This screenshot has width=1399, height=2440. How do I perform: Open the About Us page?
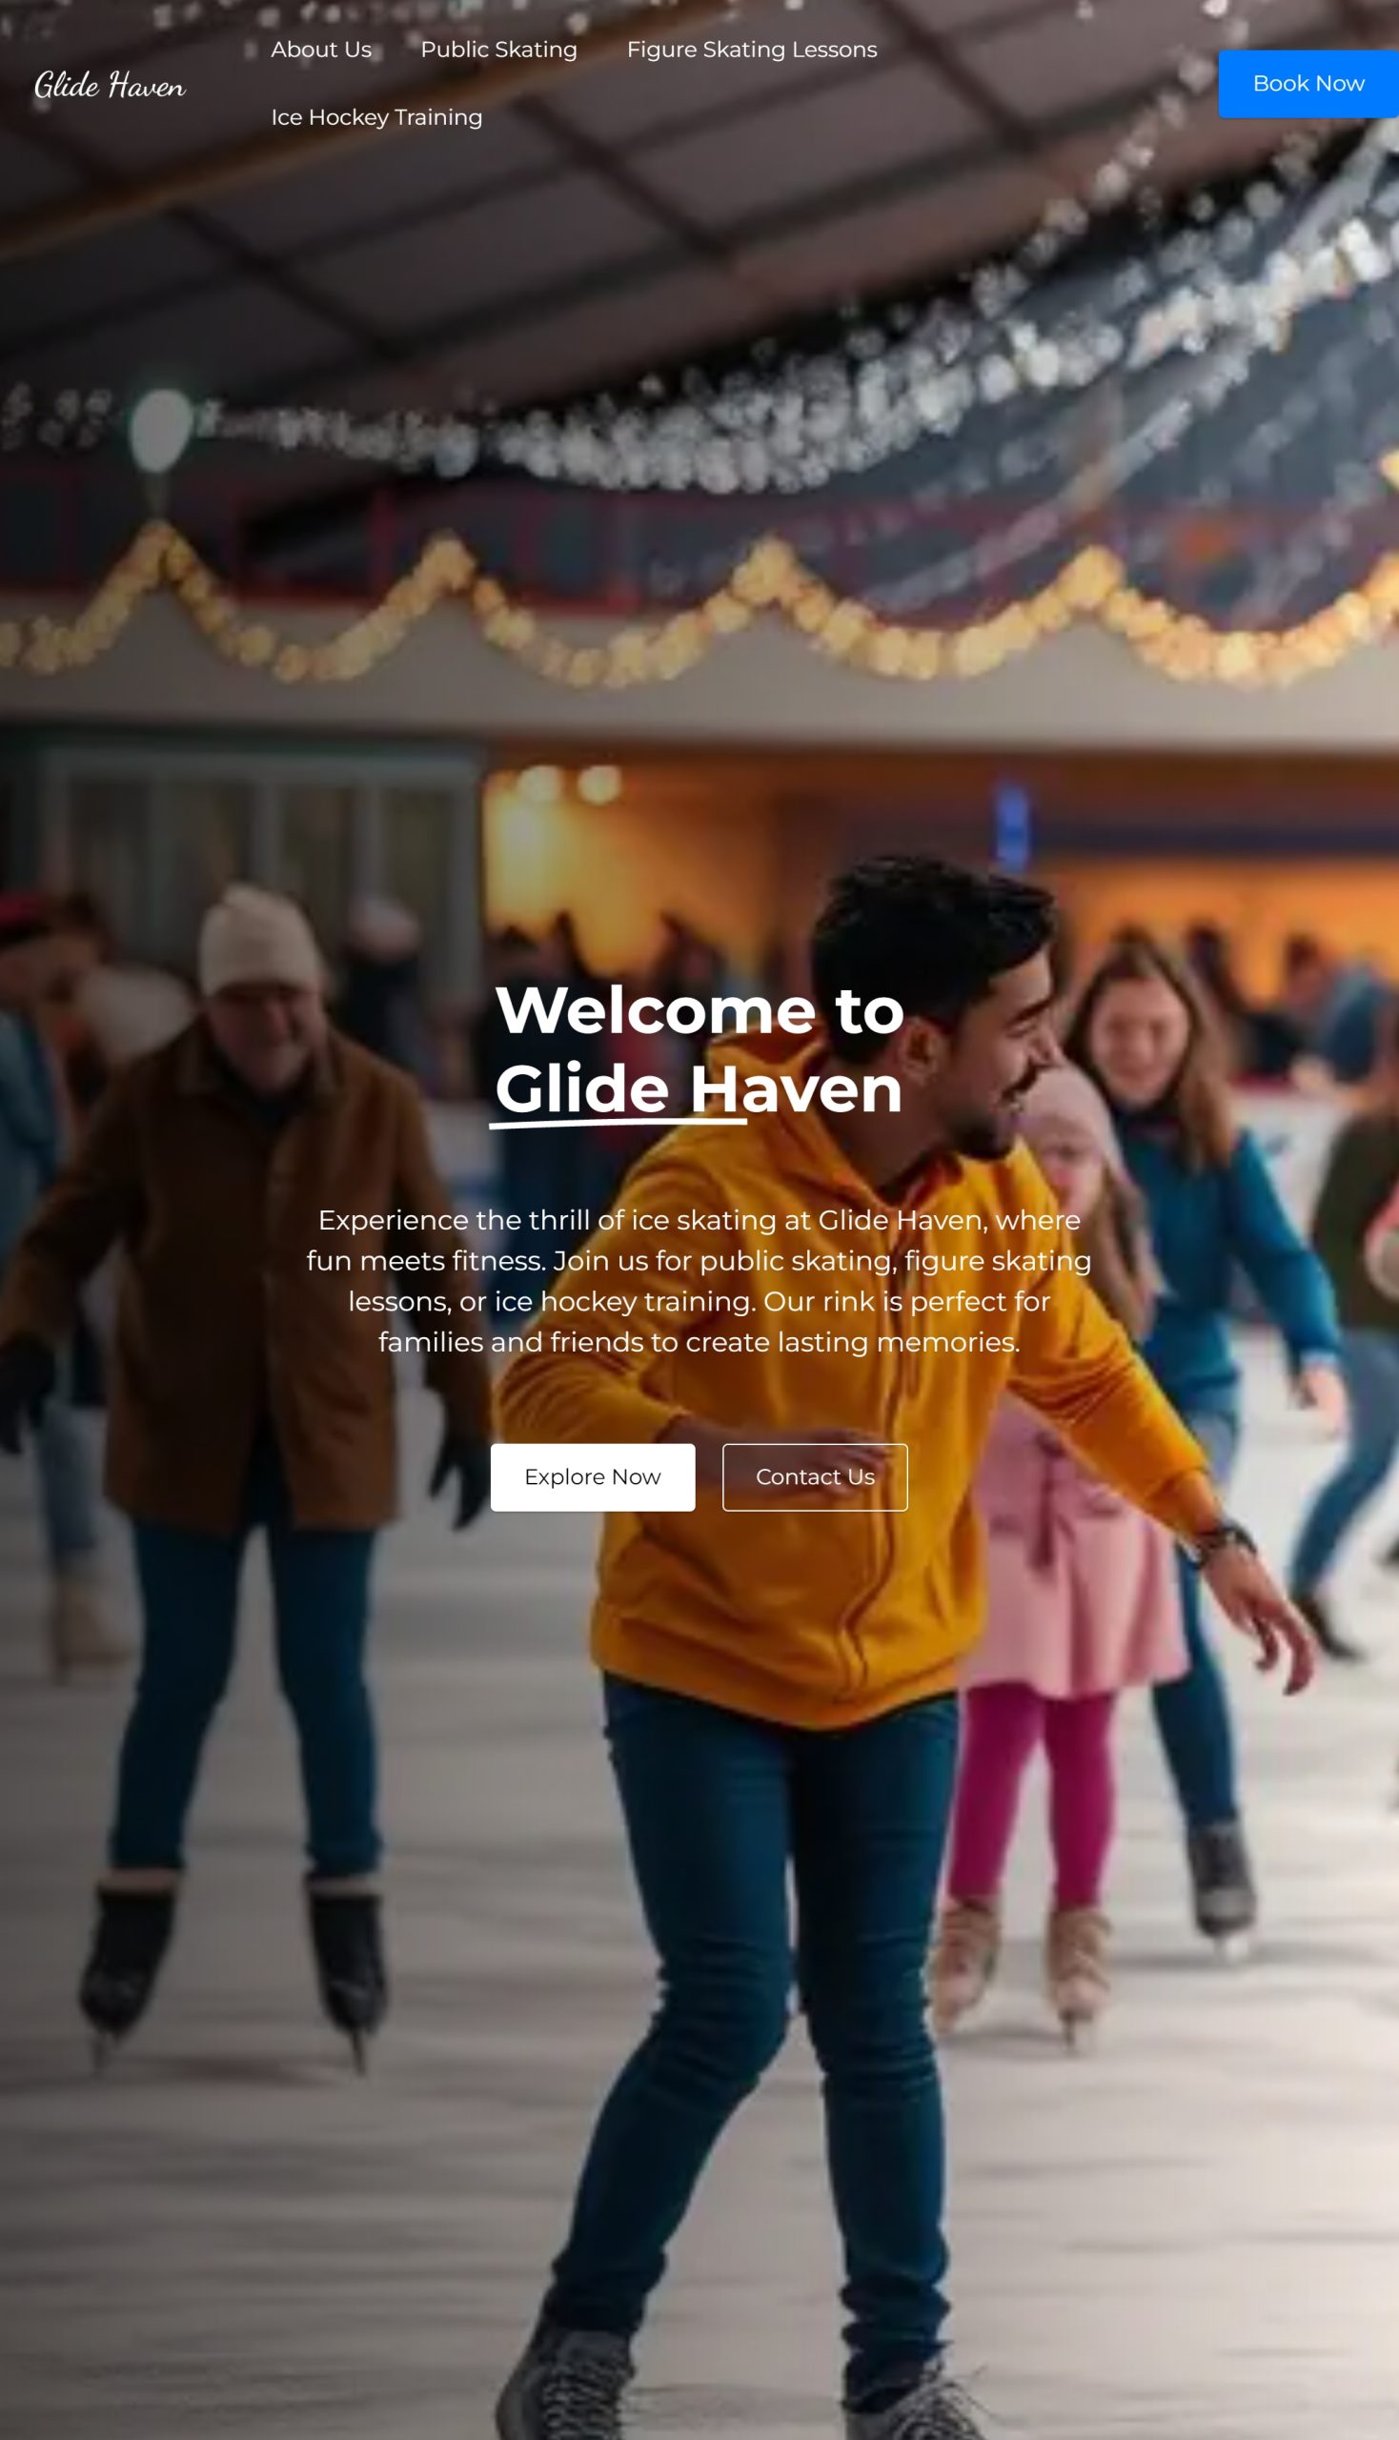pyautogui.click(x=321, y=50)
